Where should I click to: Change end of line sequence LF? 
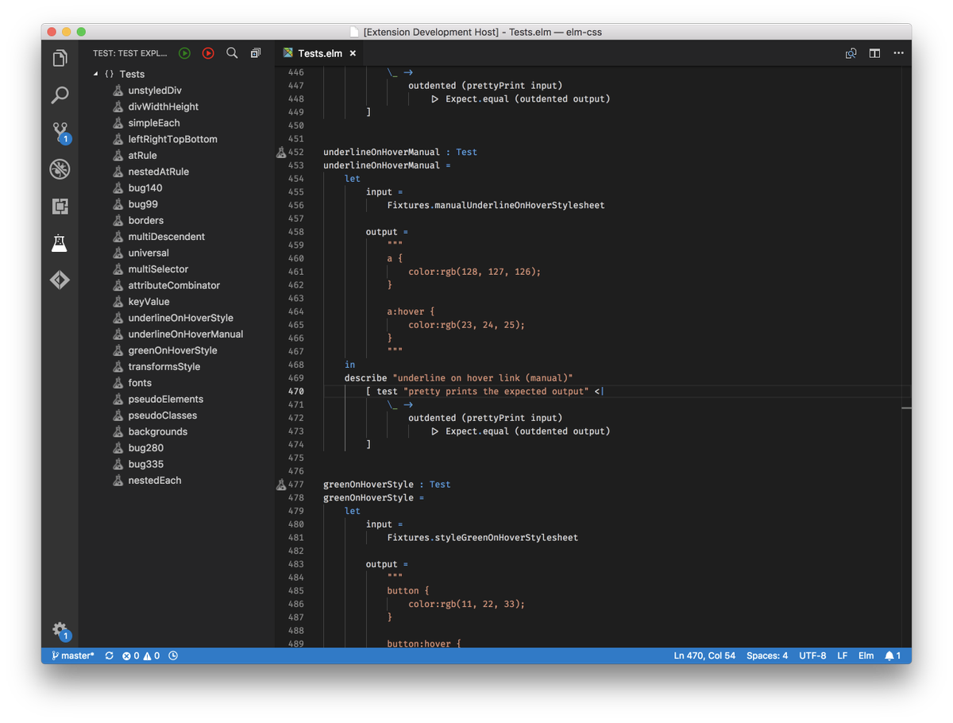point(843,655)
